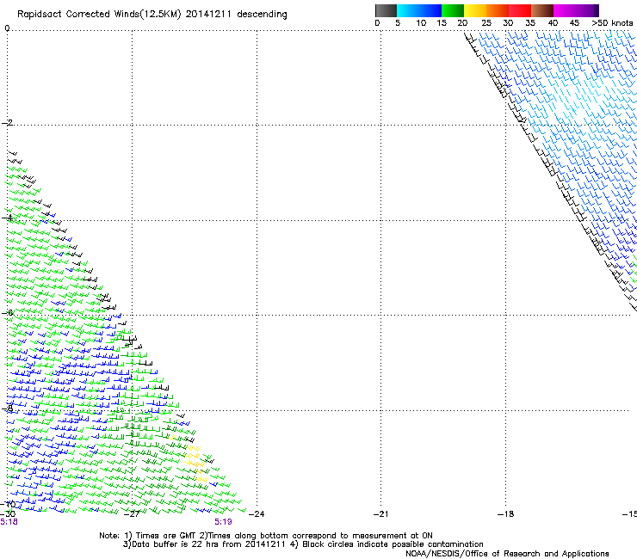Click the gray 0-5 knots color segment
This screenshot has height=559, width=637.
coord(386,10)
